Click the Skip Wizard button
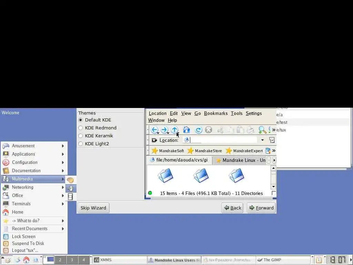 93,208
